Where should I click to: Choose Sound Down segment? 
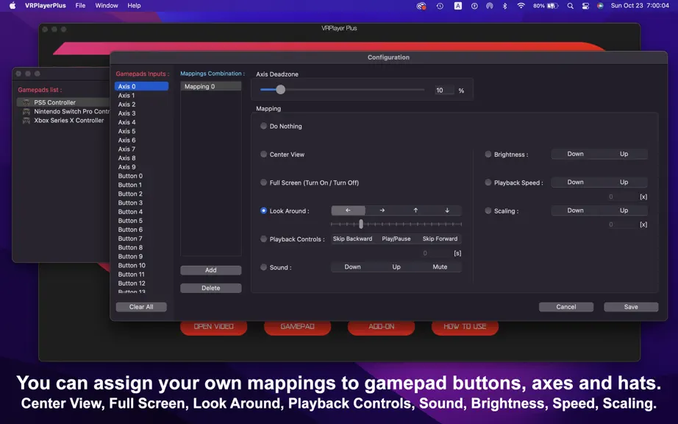click(x=352, y=267)
